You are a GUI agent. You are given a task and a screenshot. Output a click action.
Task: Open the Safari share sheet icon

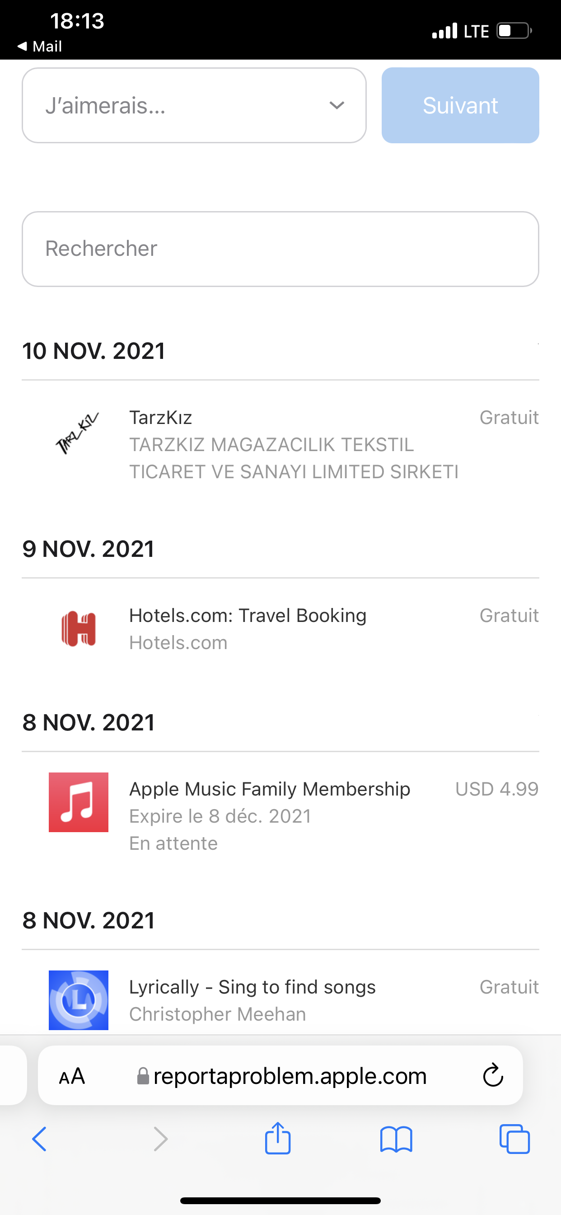tap(278, 1138)
